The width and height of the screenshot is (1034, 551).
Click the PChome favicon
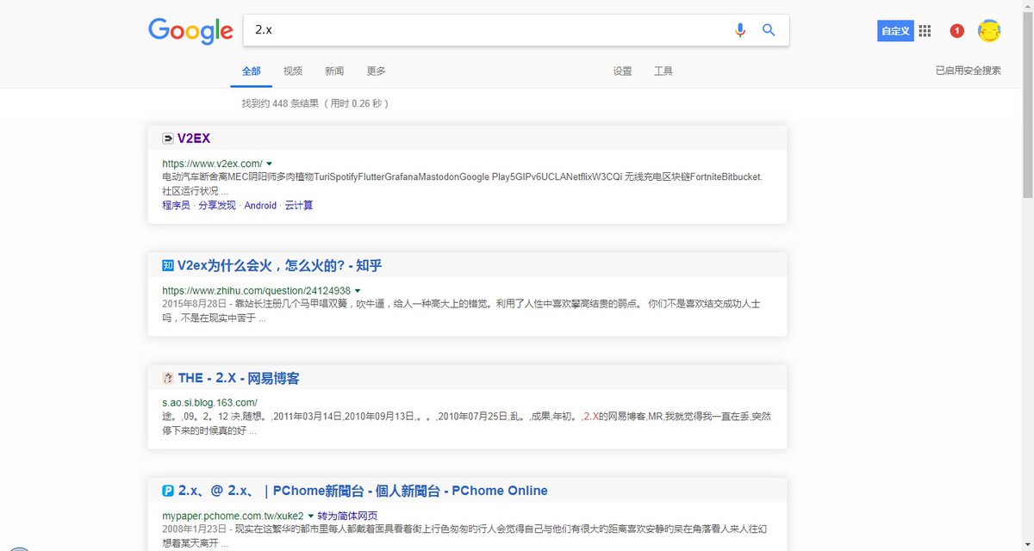pos(168,491)
